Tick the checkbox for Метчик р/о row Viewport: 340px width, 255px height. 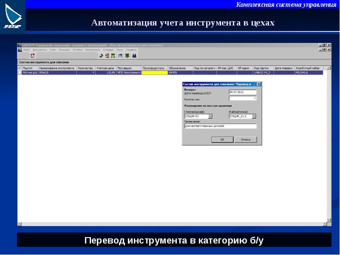[20, 73]
